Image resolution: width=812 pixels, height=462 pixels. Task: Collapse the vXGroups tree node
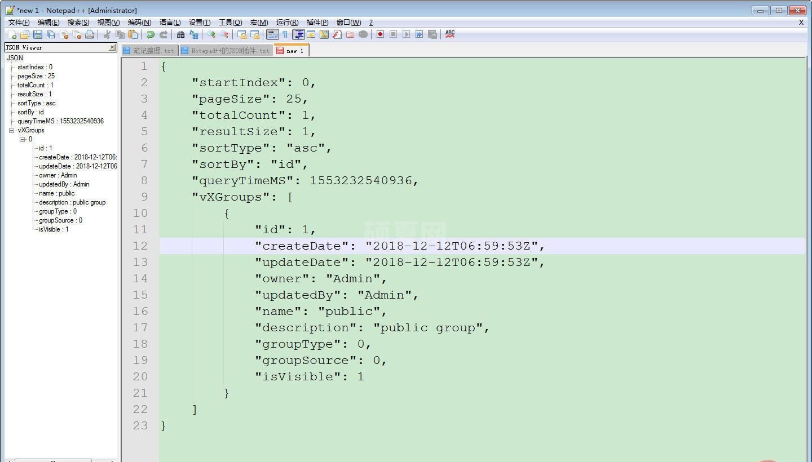[11, 130]
